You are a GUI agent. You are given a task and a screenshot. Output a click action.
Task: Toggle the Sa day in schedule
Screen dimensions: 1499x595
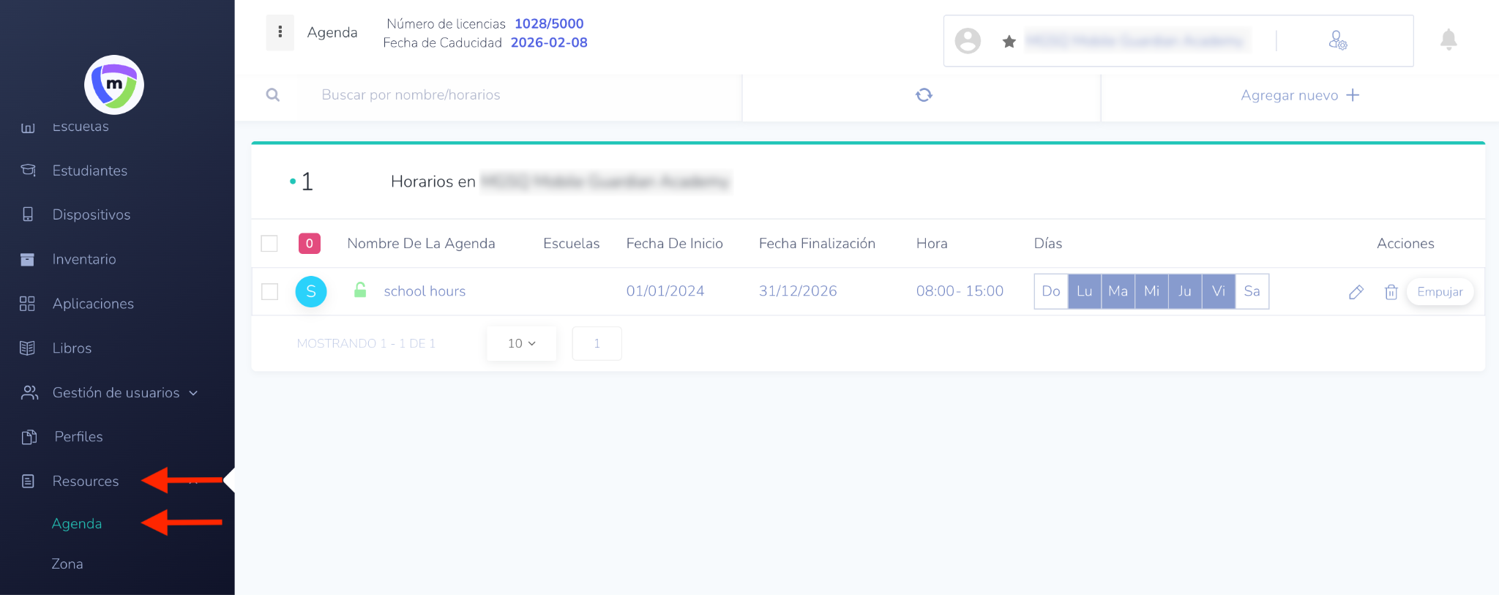point(1252,291)
